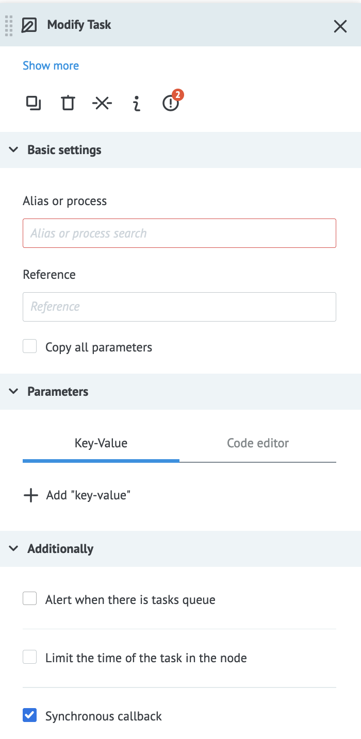
Task: Add a new key-value parameter
Action: (76, 495)
